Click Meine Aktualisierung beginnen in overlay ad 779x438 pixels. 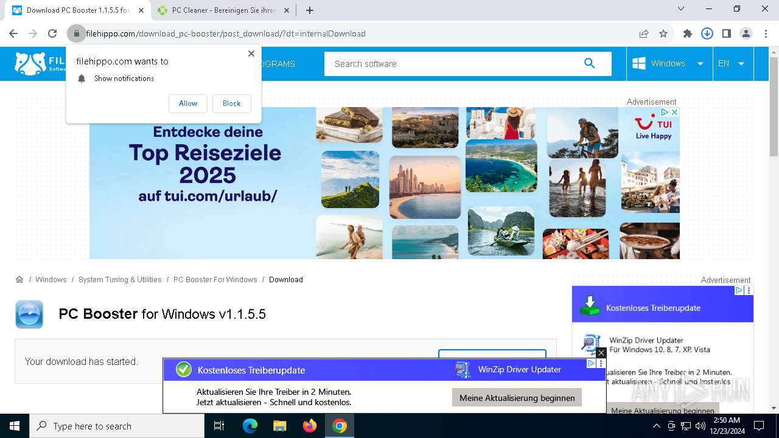(517, 398)
